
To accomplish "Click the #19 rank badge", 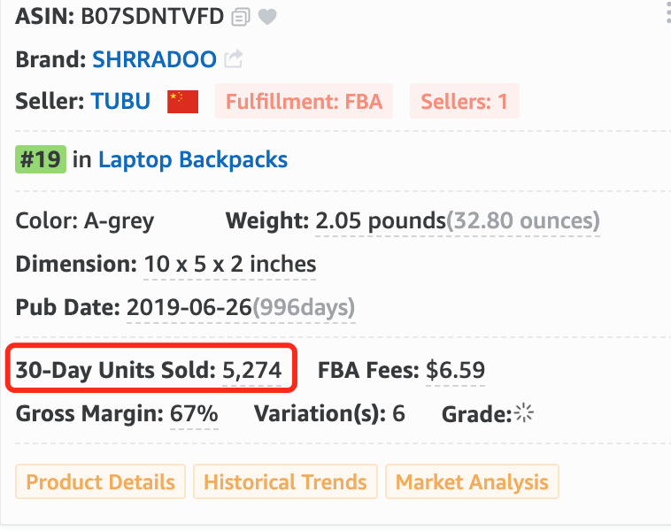I will tap(41, 159).
